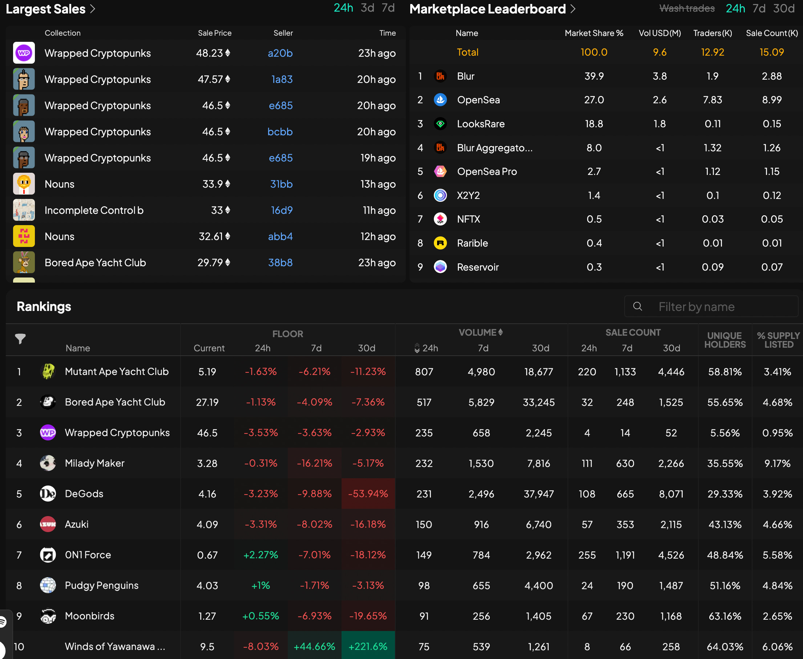This screenshot has height=659, width=803.
Task: Click the Reservoir logo icon
Action: [x=440, y=267]
